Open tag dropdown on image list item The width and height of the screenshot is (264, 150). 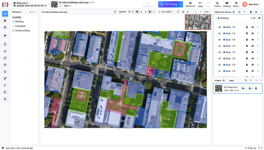tap(244, 88)
